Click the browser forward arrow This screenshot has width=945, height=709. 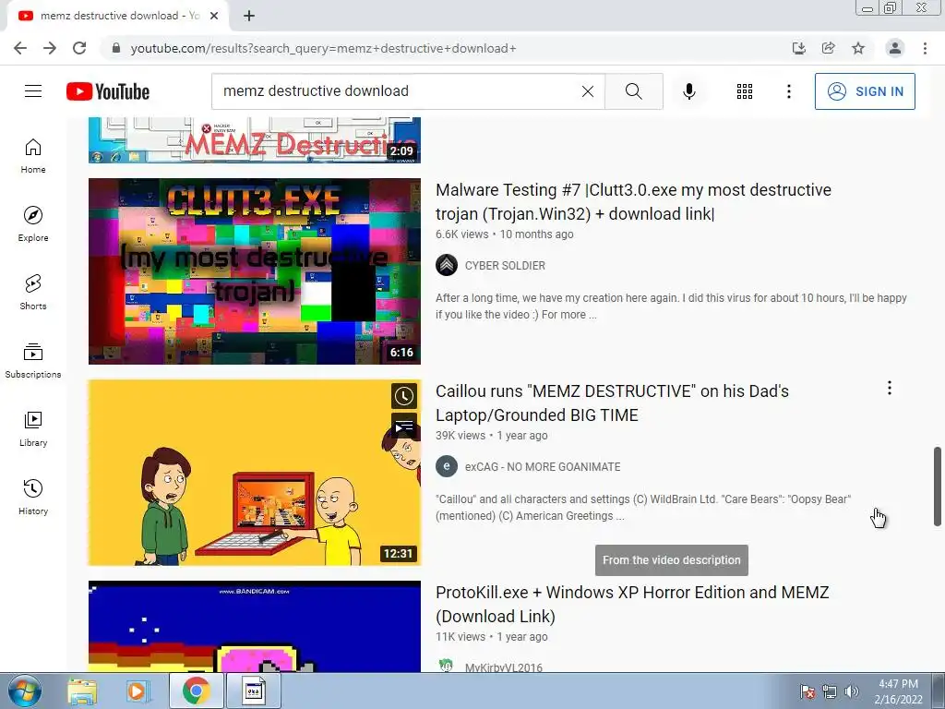50,48
